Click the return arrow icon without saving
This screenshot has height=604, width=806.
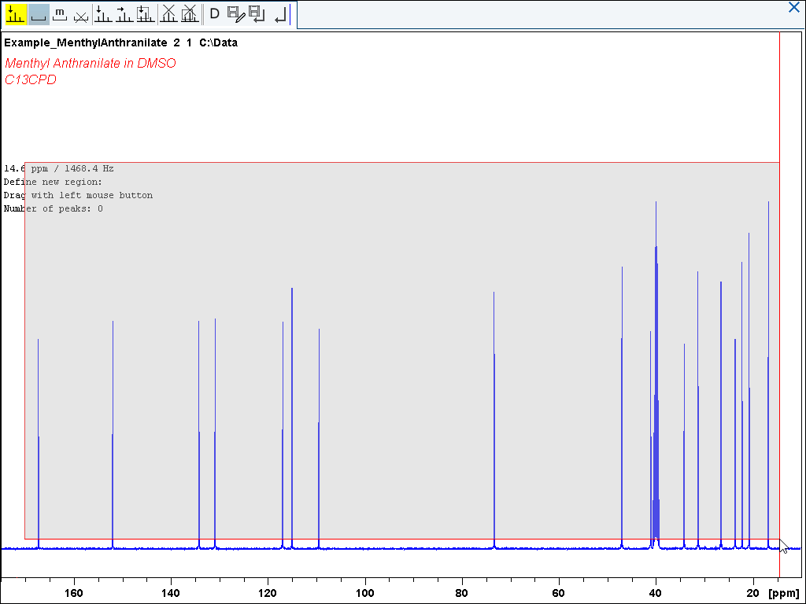279,14
